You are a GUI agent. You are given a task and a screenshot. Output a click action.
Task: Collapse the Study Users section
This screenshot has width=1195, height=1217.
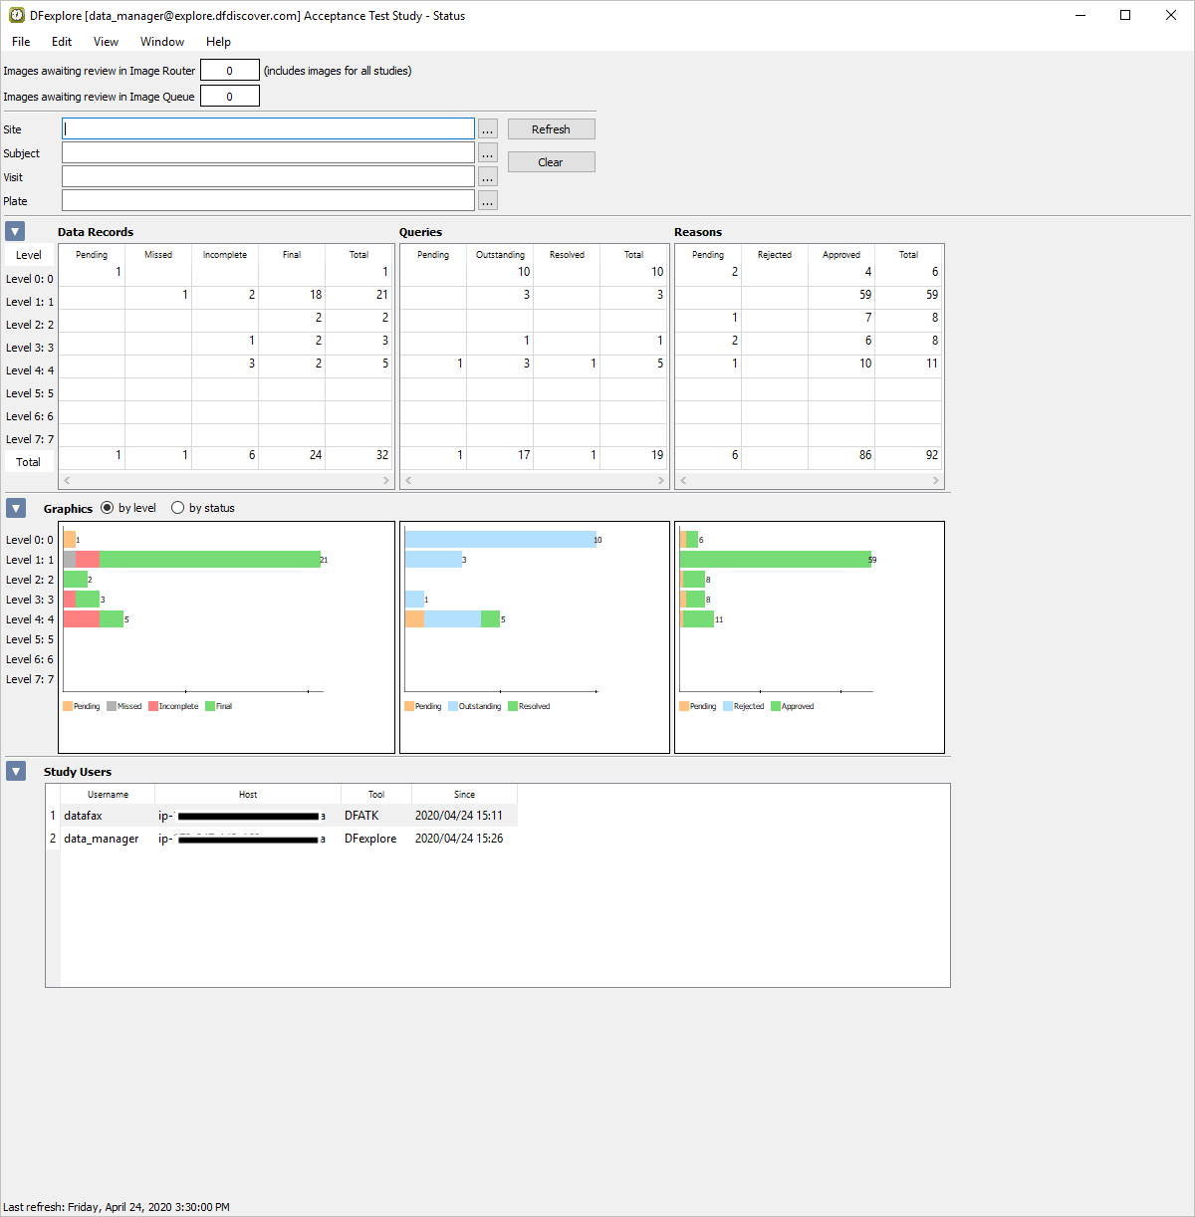tap(15, 772)
